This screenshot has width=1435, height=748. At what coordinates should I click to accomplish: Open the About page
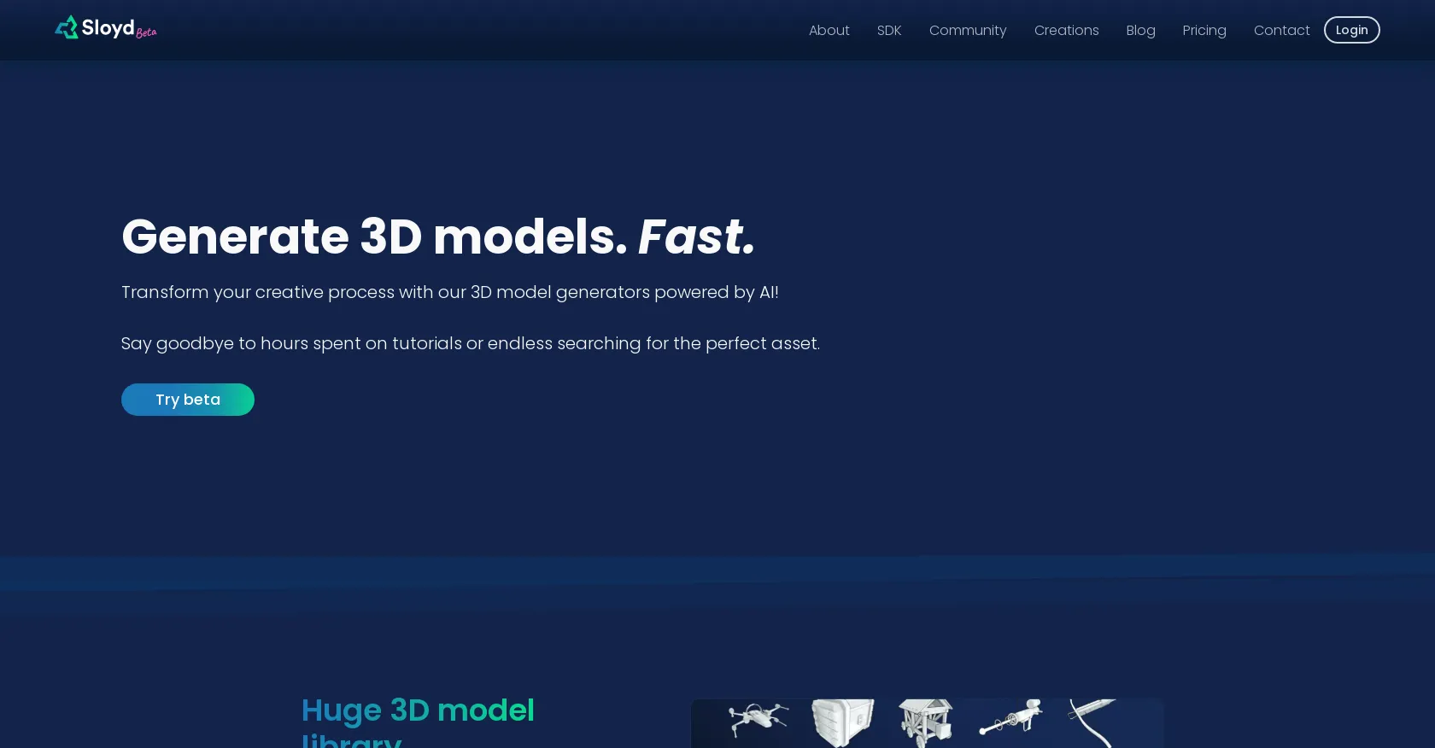pyautogui.click(x=829, y=31)
